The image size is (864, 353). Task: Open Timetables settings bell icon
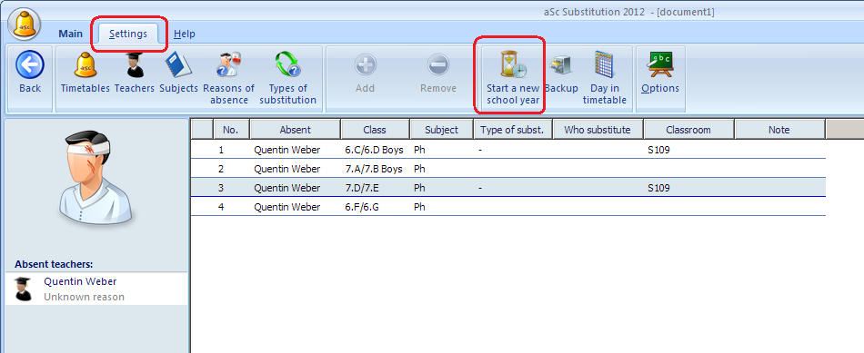pyautogui.click(x=85, y=64)
